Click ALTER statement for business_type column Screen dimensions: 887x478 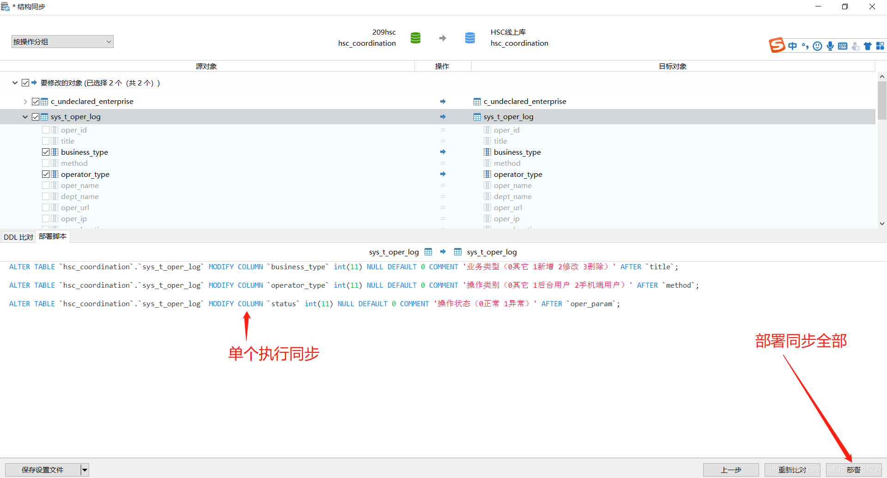344,267
